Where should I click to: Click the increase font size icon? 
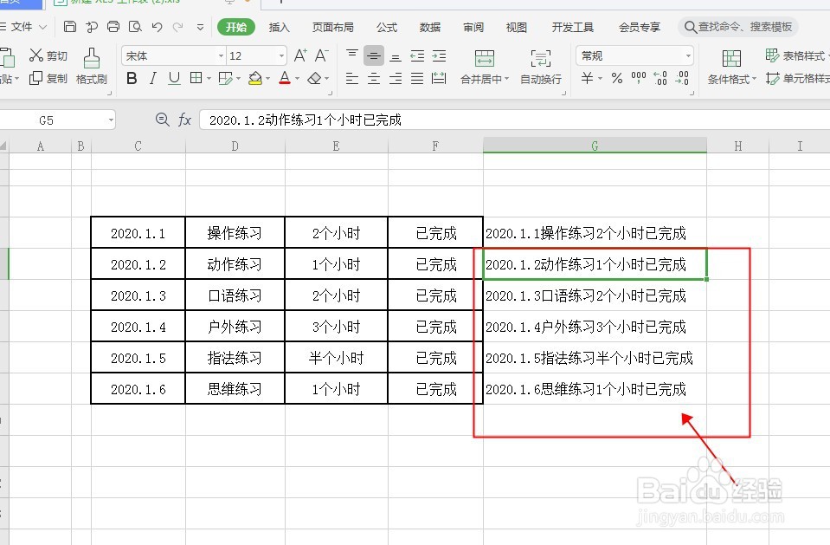pos(300,54)
